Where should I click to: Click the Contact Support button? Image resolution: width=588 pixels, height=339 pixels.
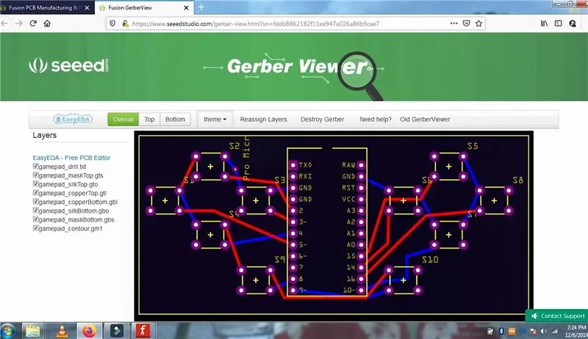558,316
